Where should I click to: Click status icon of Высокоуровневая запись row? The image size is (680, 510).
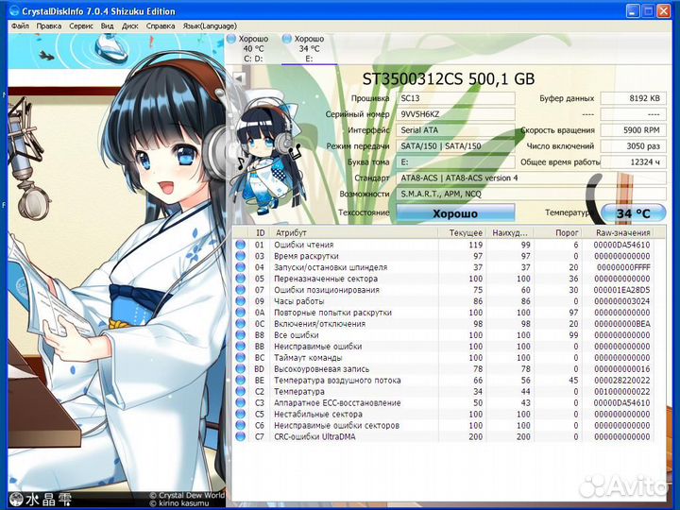(x=240, y=368)
